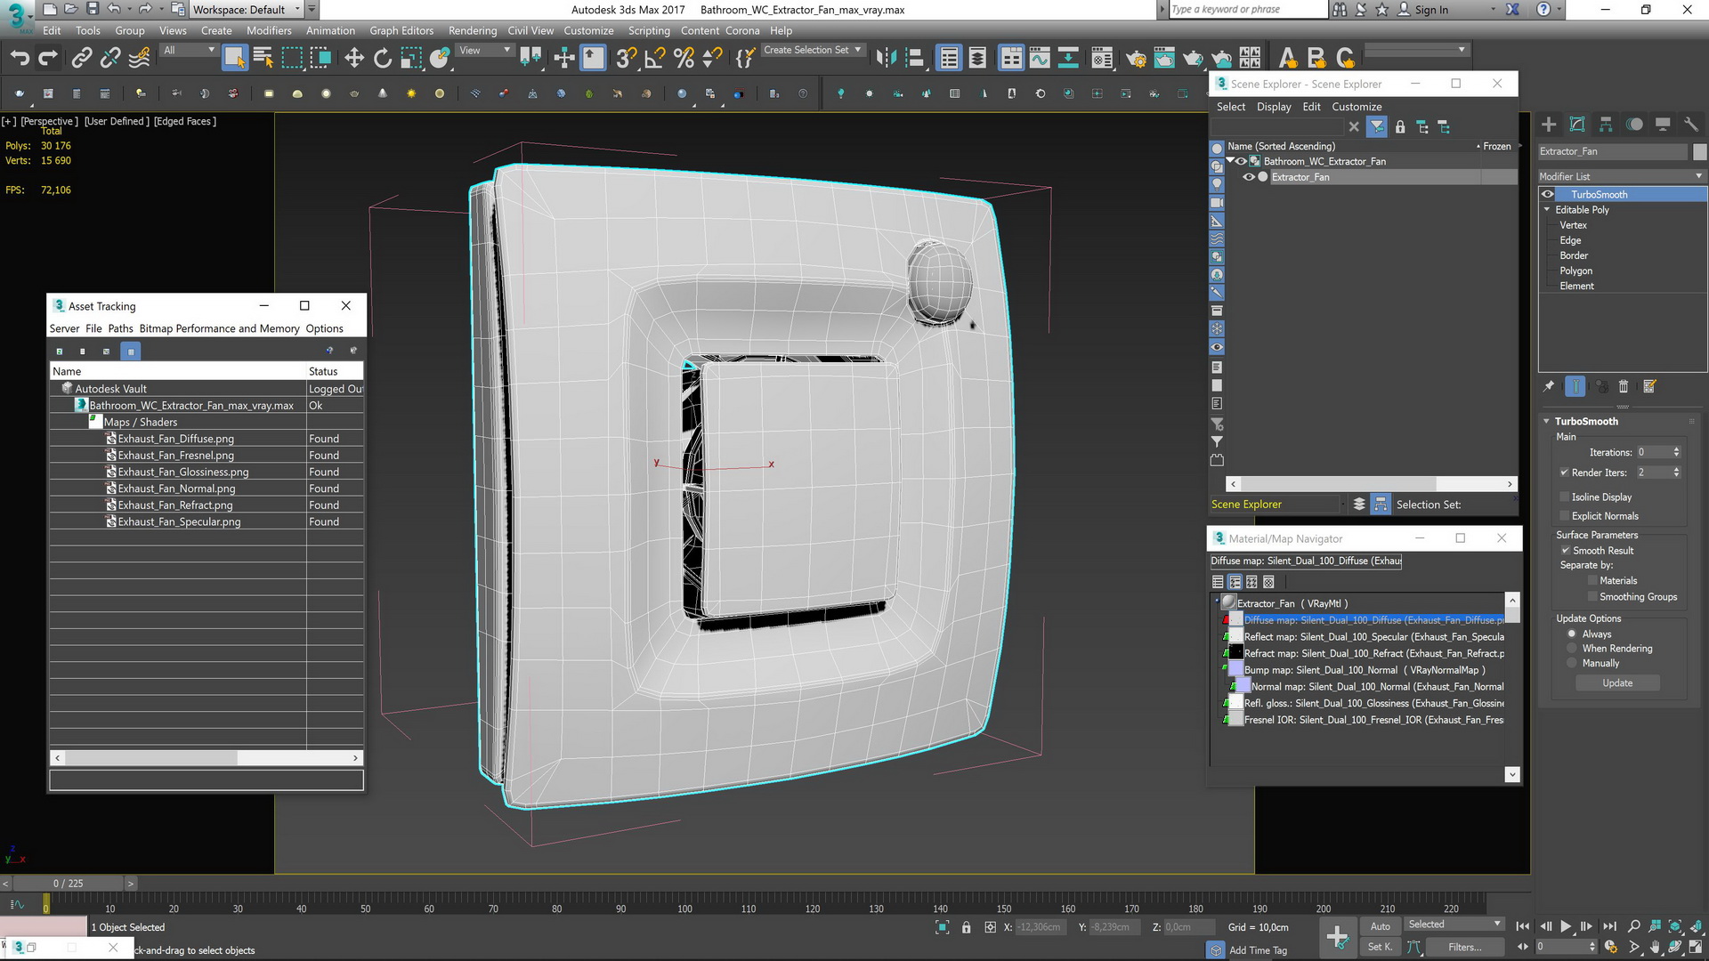Screen dimensions: 1709x961
Task: Open the Modifiers menu
Action: pos(269,30)
